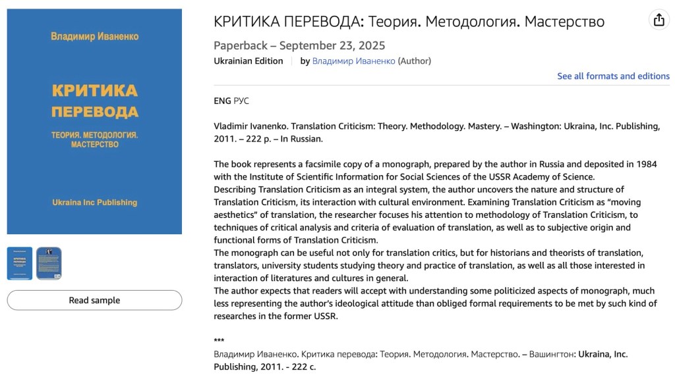This screenshot has width=675, height=379.
Task: Click See all formats and editions
Action: click(613, 76)
